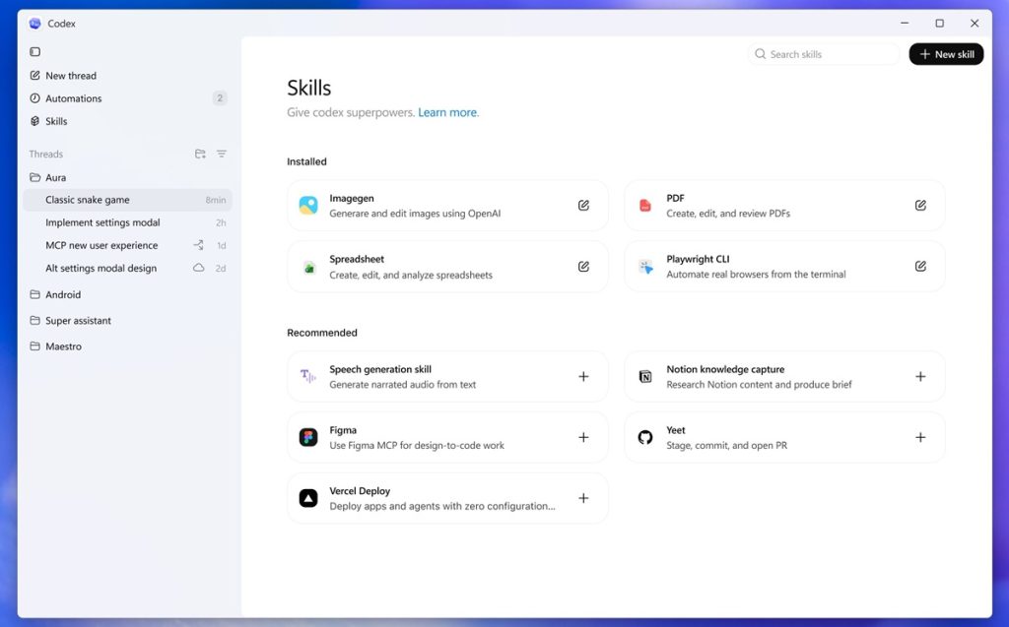Screen dimensions: 1009x627
Task: Add the Yeet skill
Action: pos(920,437)
